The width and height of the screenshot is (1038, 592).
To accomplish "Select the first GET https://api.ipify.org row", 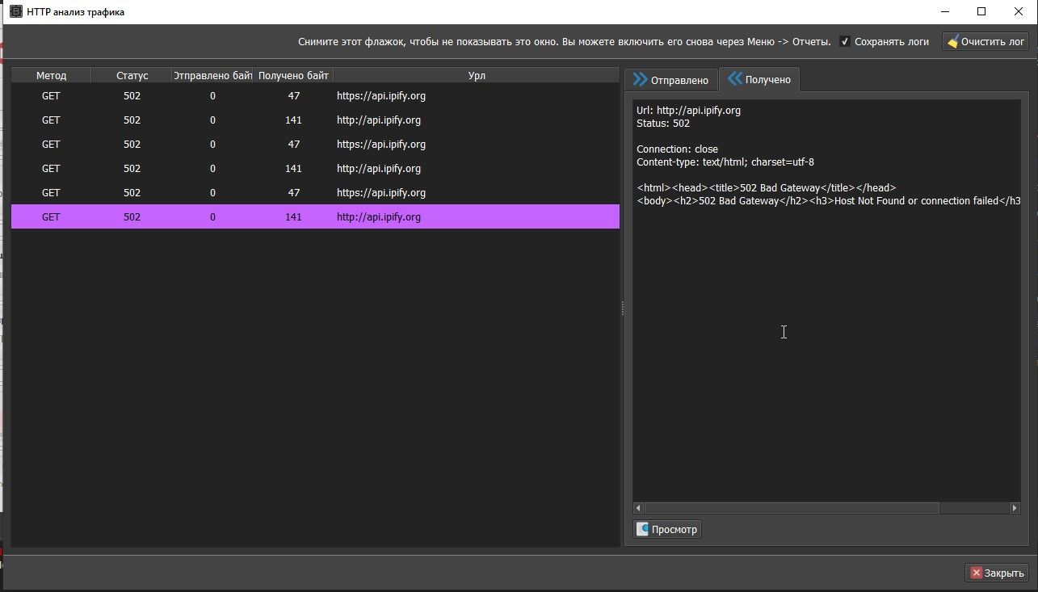I will click(x=315, y=96).
